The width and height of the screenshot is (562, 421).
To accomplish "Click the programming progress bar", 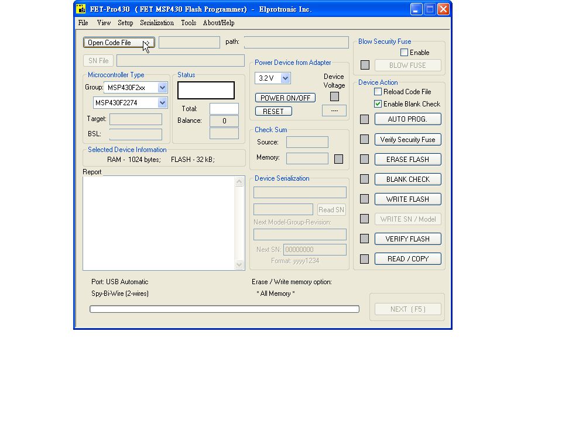I will pos(224,309).
